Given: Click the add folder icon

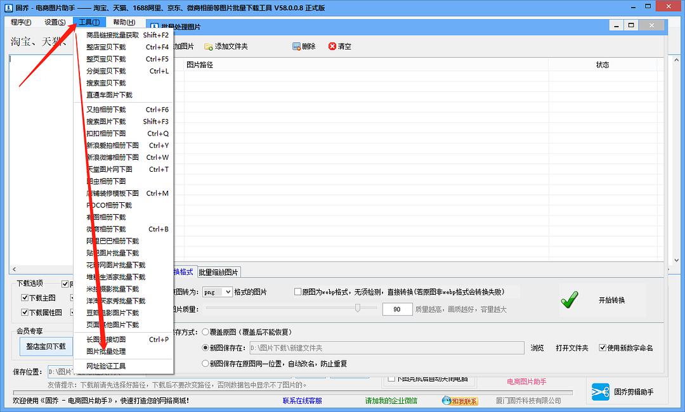Looking at the screenshot, I should tap(209, 46).
